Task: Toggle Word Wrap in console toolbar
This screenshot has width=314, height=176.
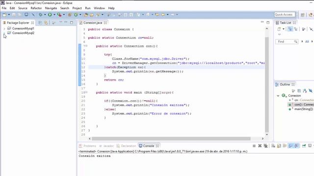Action: pos(285,146)
